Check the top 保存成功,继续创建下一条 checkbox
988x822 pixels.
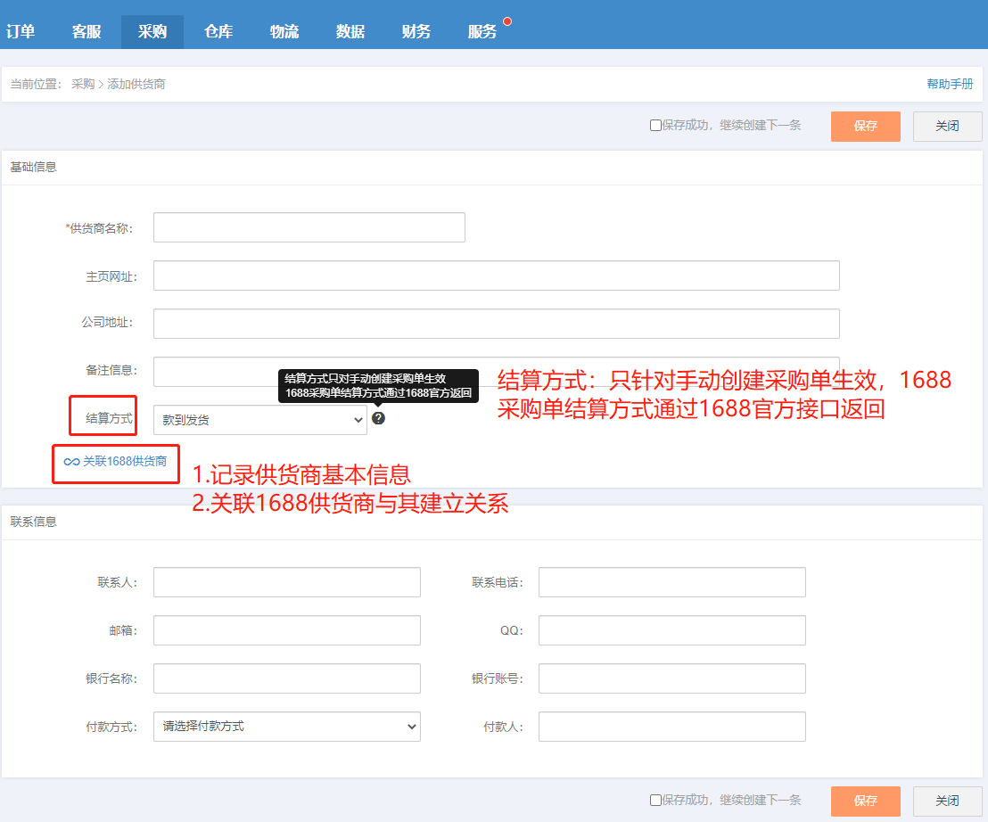tap(656, 126)
